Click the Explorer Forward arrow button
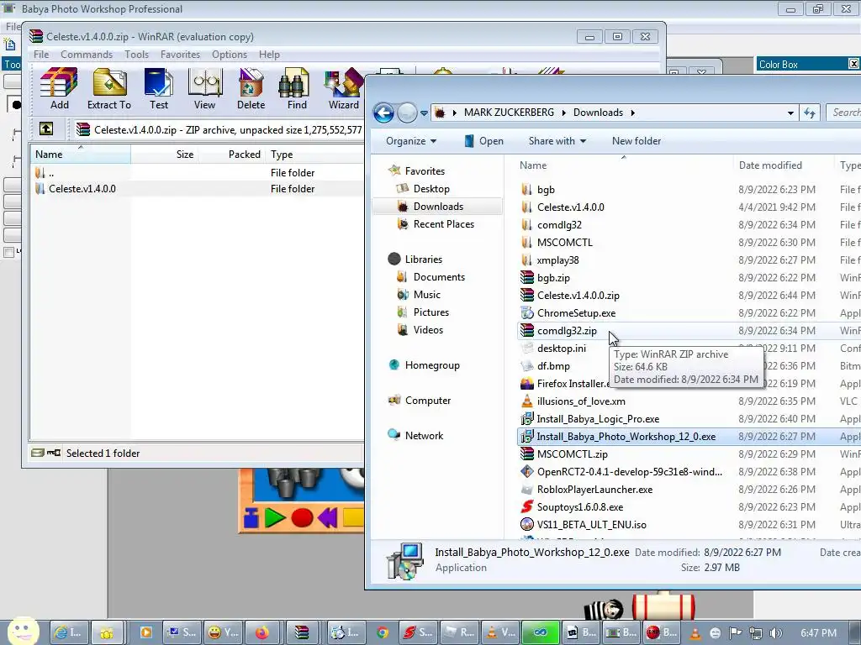 (x=407, y=113)
